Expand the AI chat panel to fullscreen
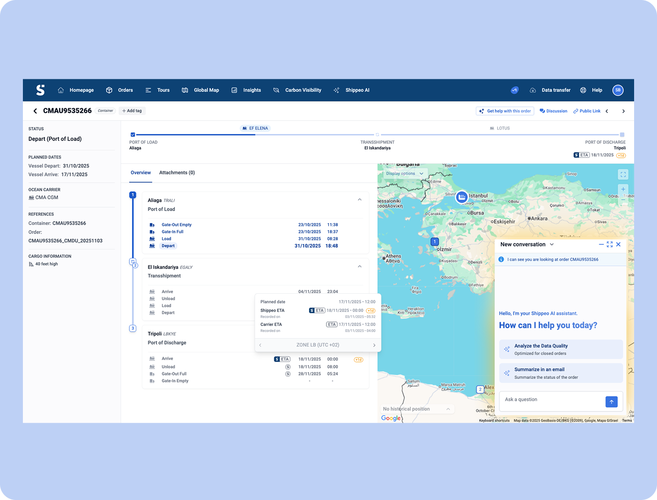The image size is (657, 500). click(x=610, y=245)
